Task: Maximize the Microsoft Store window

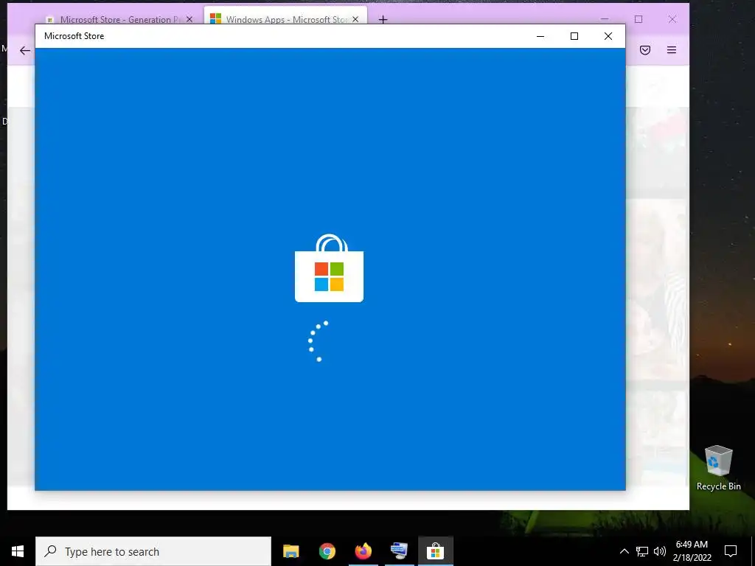Action: (x=574, y=36)
